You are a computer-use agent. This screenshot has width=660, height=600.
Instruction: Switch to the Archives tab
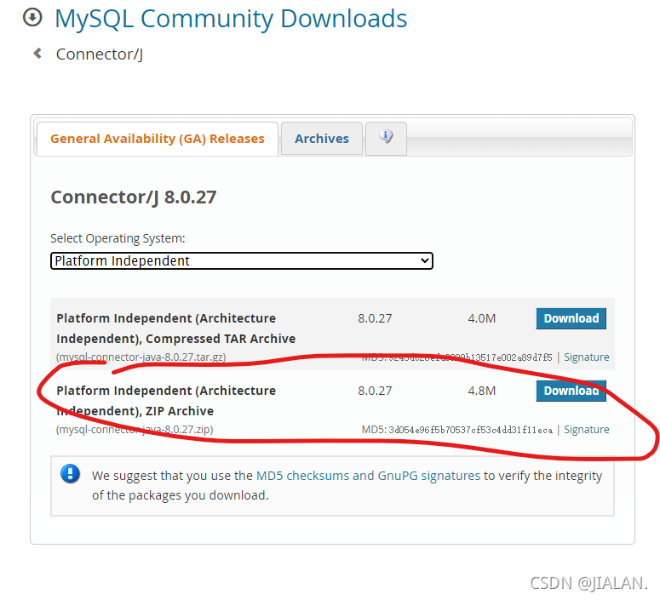click(322, 139)
